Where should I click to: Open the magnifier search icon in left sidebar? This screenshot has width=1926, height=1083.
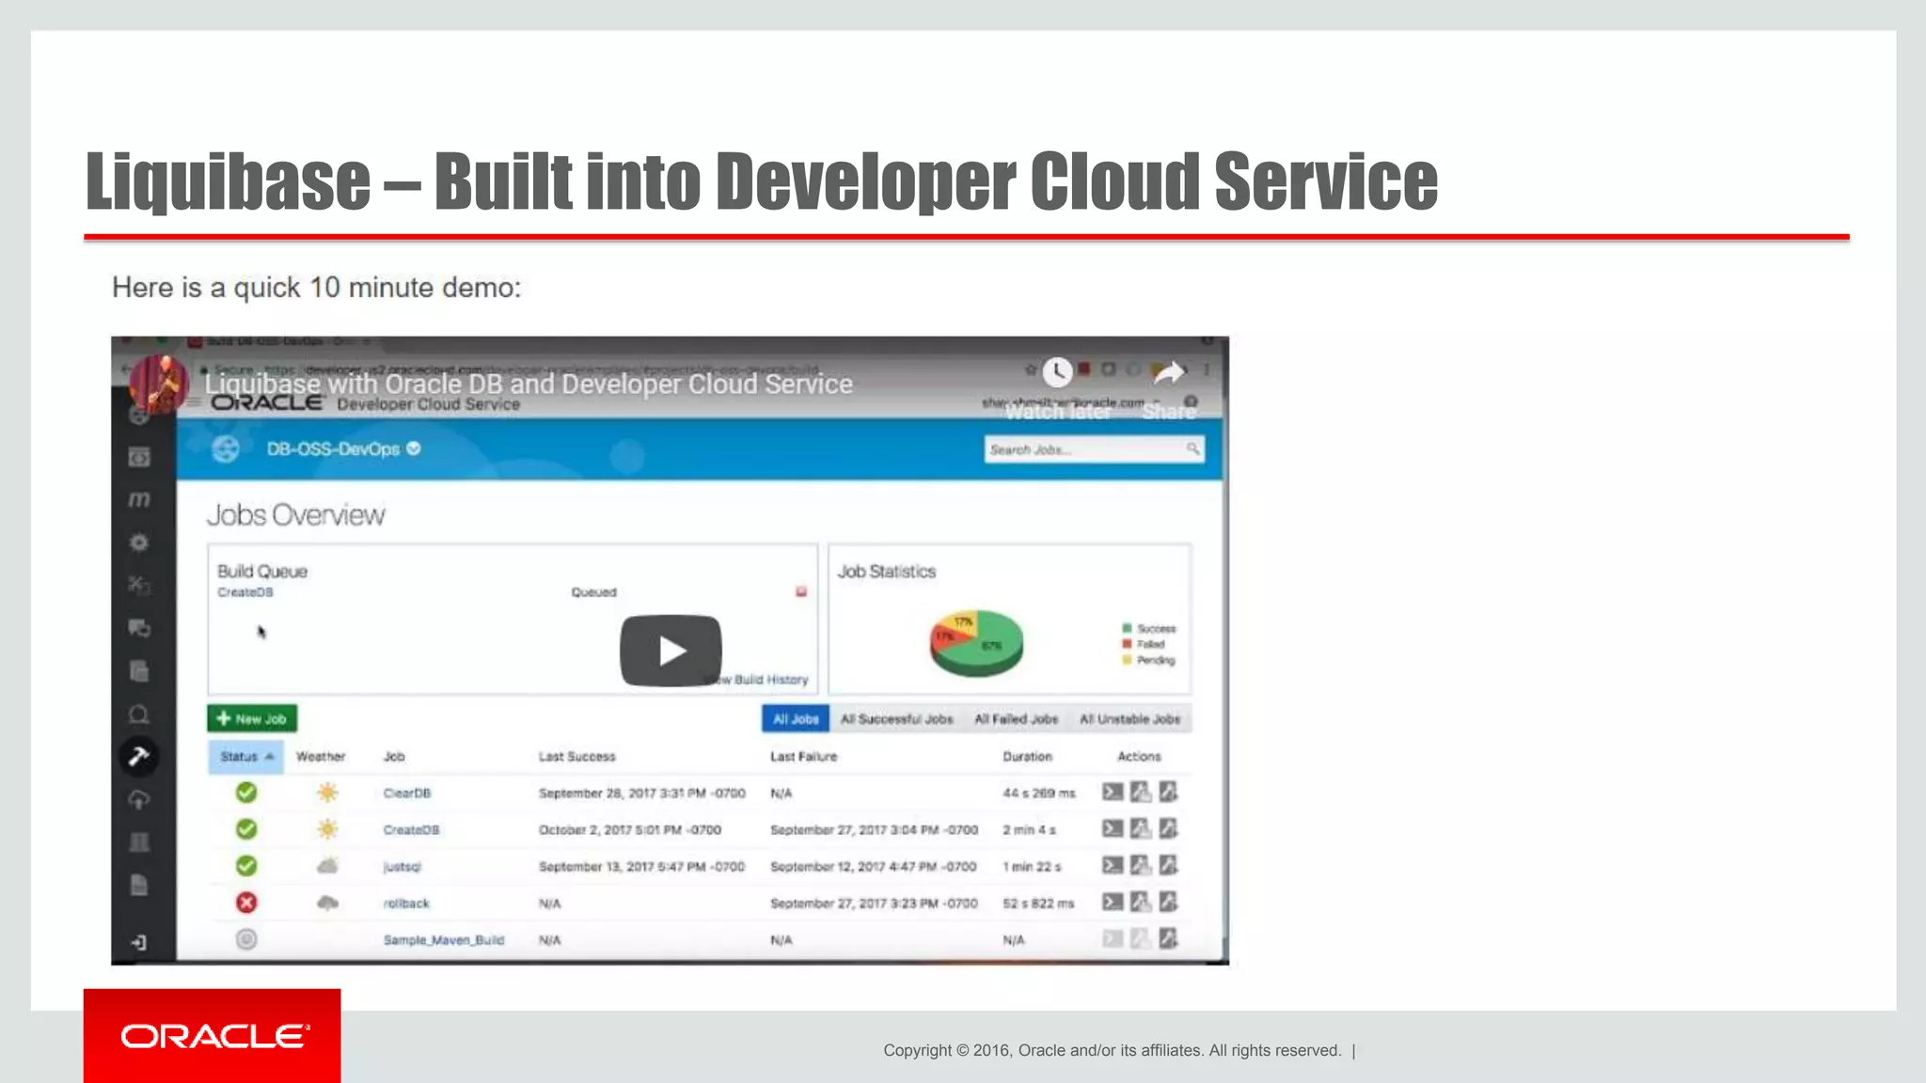coord(139,714)
